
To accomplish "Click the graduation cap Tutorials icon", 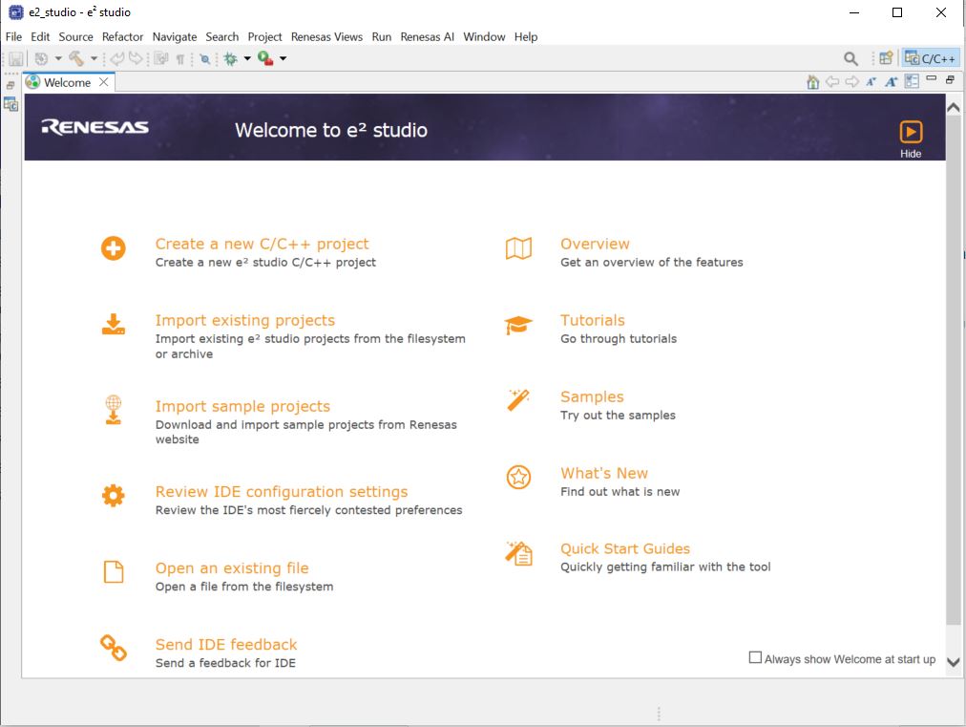I will click(518, 325).
